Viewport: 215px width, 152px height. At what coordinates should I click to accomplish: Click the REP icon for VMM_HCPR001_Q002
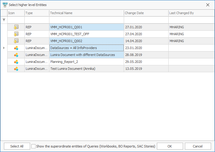tap(16, 41)
